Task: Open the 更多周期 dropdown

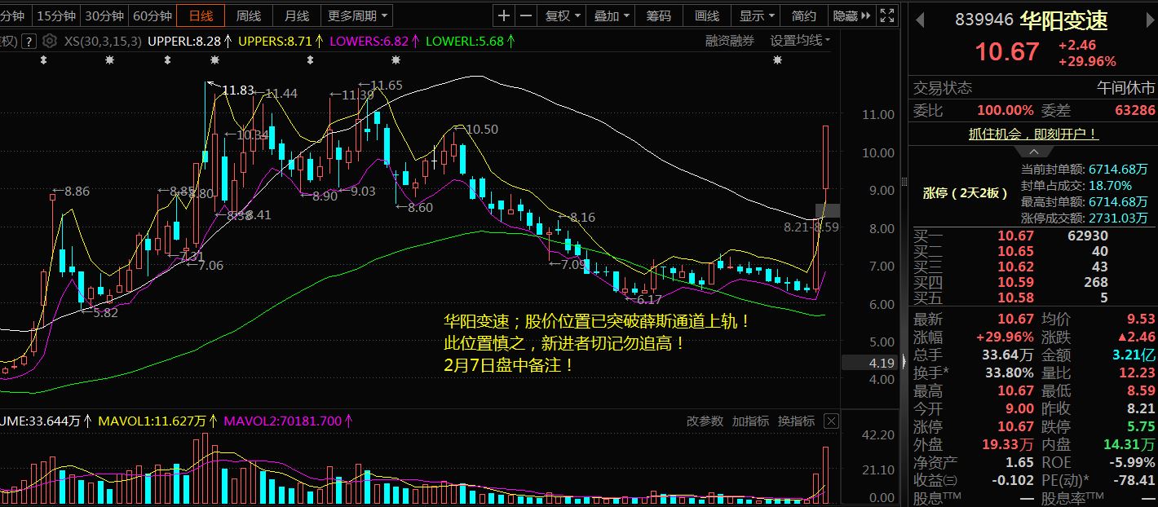Action: pyautogui.click(x=358, y=15)
